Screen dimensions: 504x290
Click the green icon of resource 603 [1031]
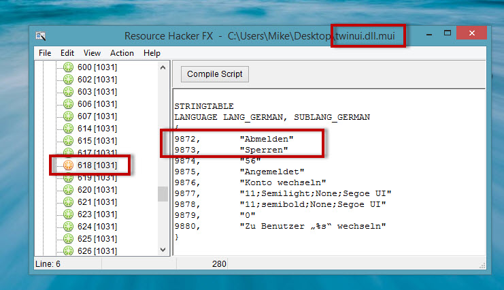click(68, 91)
